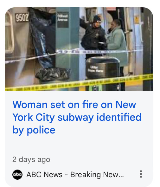
Task: Click the word 'identified' in the headline
Action: [x=119, y=117]
